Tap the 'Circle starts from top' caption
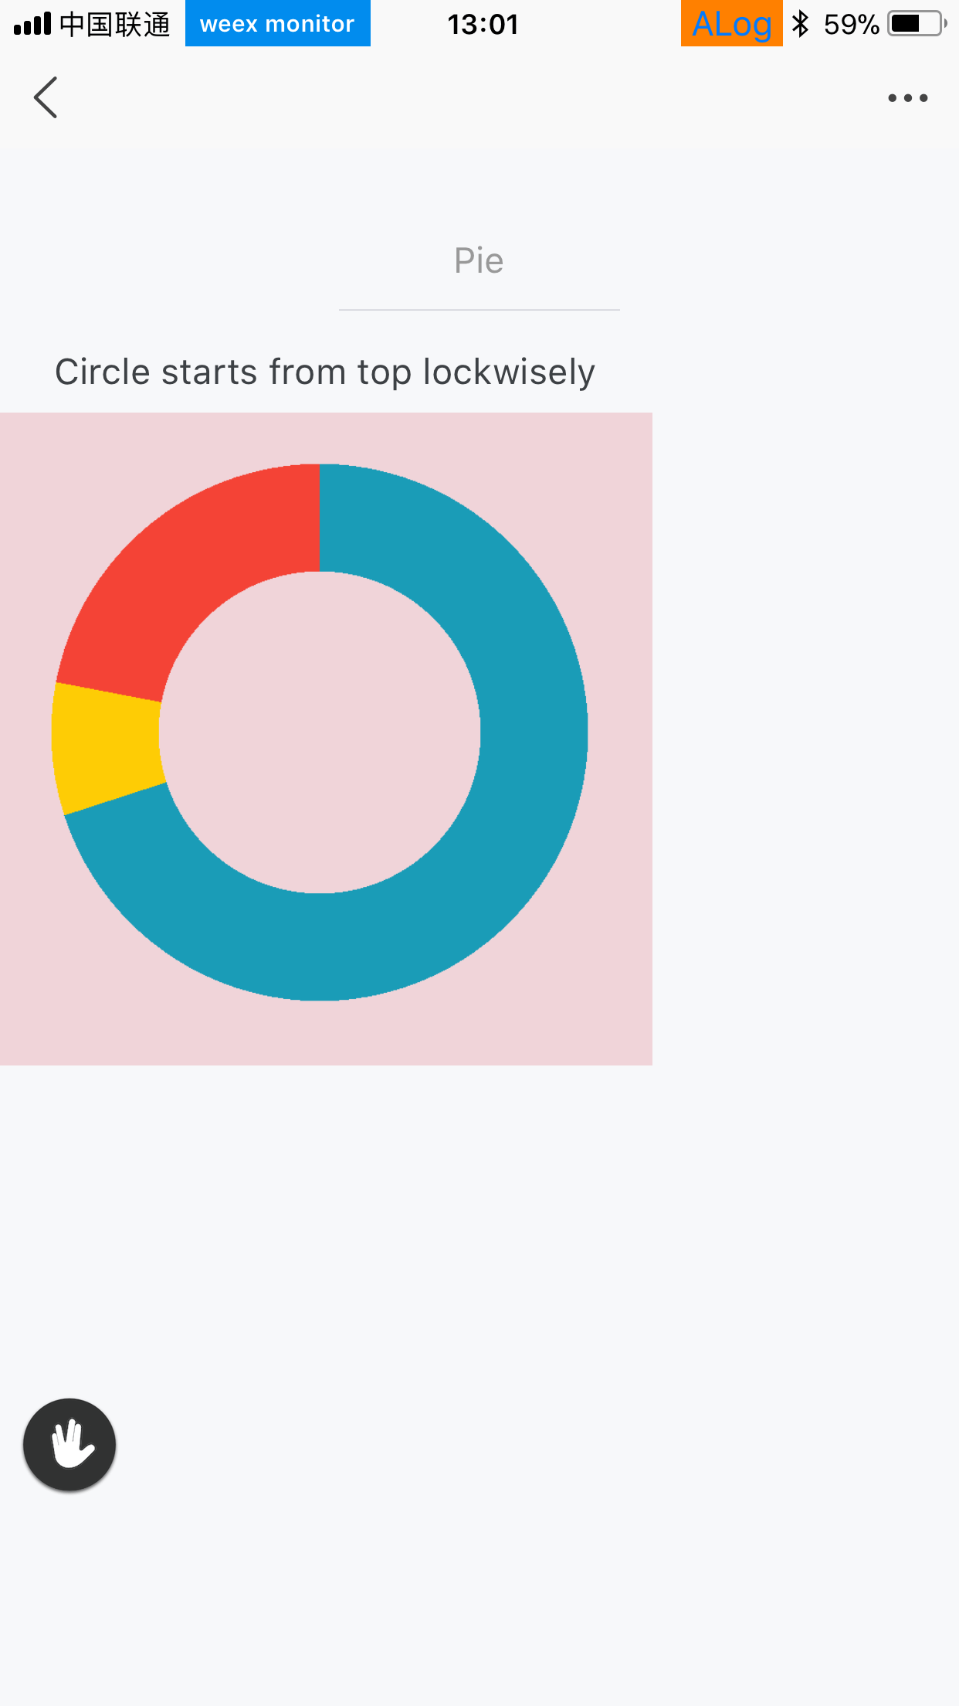This screenshot has height=1706, width=959. (x=325, y=372)
